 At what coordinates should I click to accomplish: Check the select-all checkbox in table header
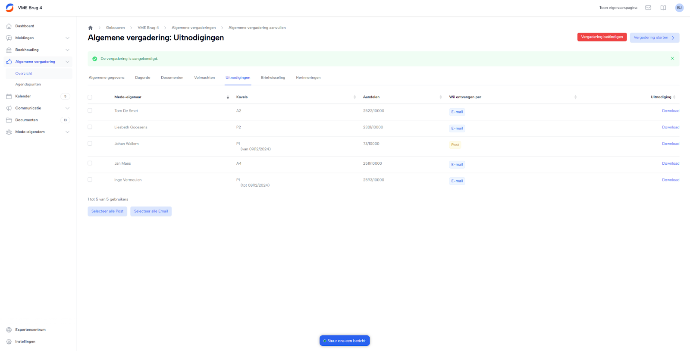90,97
